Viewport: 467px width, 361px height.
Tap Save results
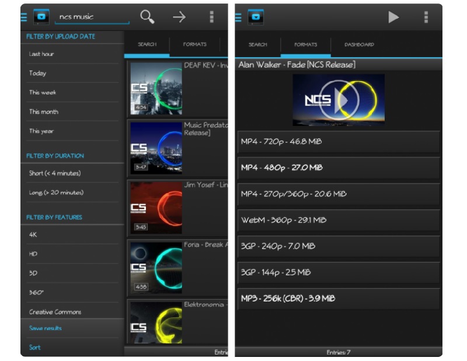click(x=72, y=328)
